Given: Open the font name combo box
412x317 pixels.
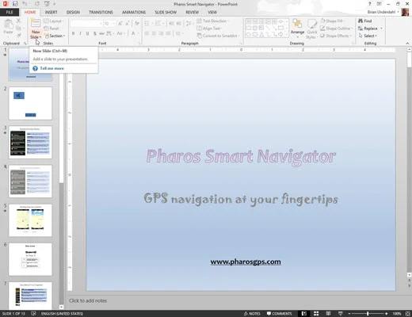Looking at the screenshot, I should [x=86, y=24].
